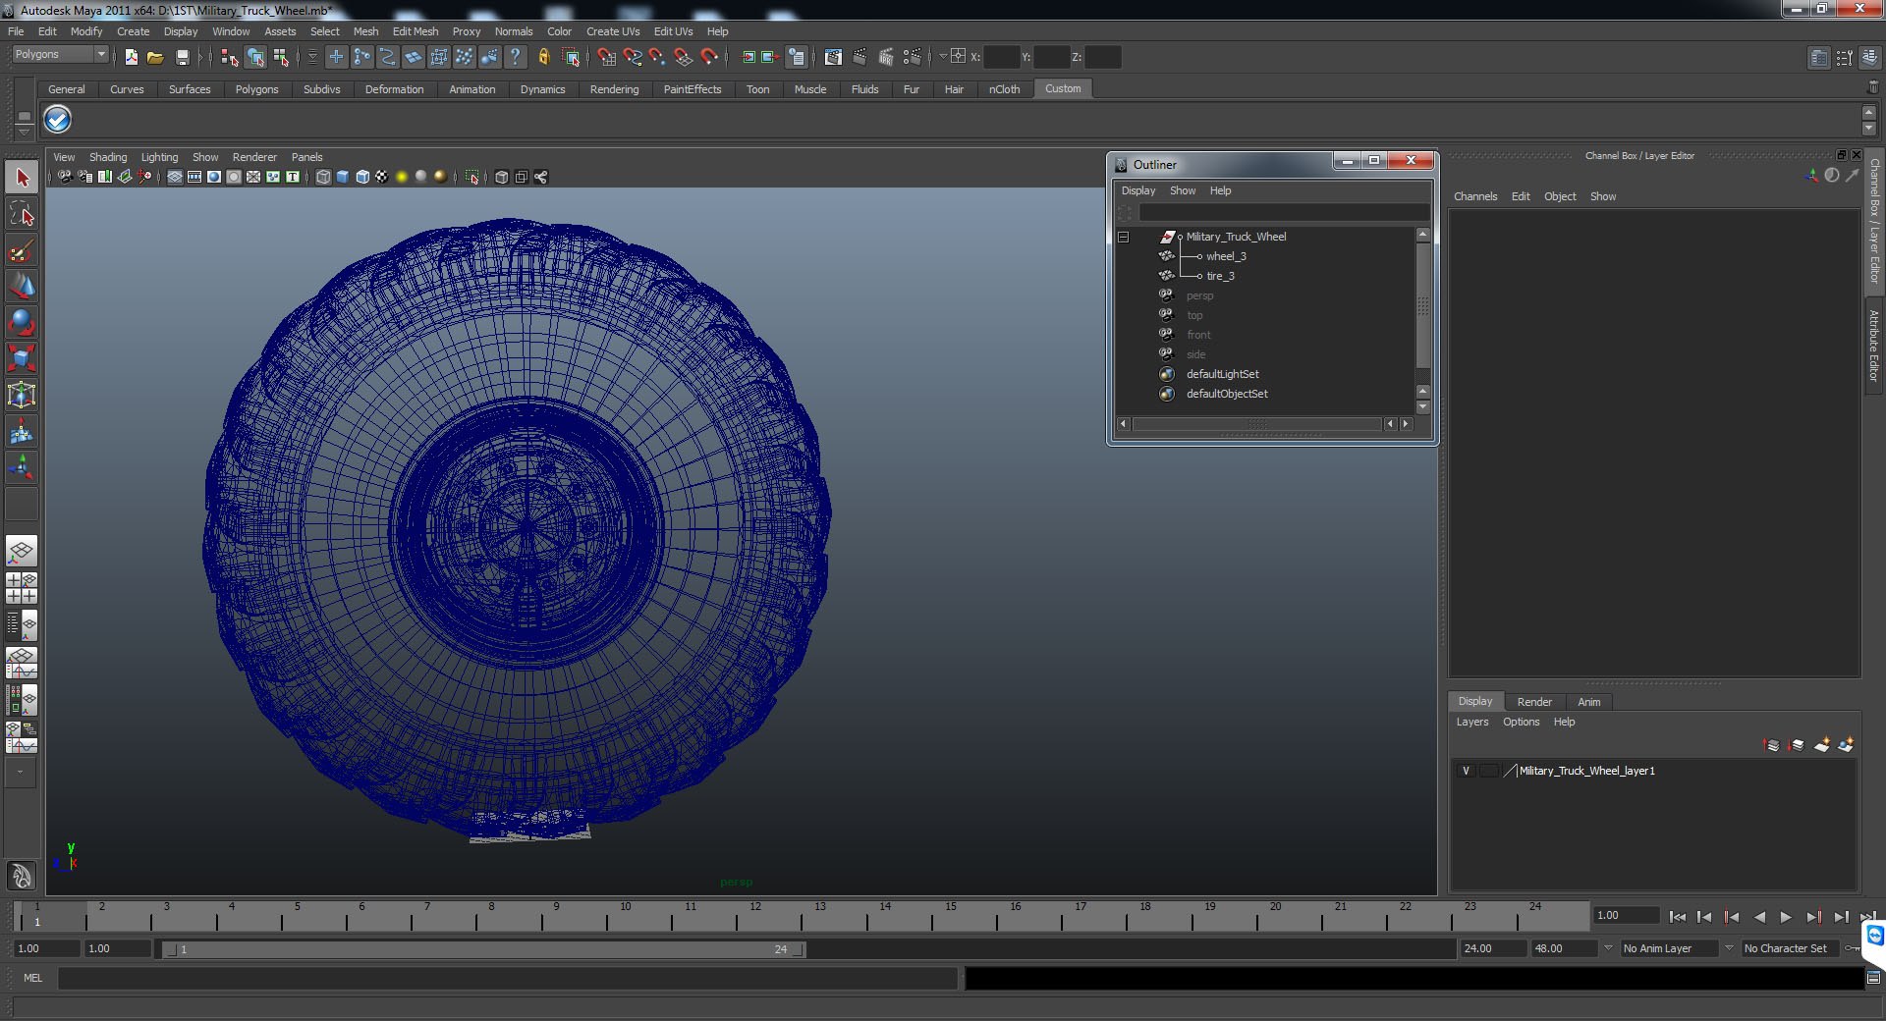Open the input-box mode dropdown before X field
Screen dimensions: 1886x1021
point(943,56)
